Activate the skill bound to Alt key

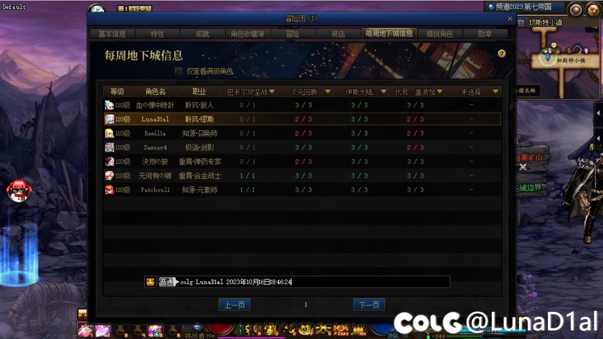pyautogui.click(x=358, y=330)
